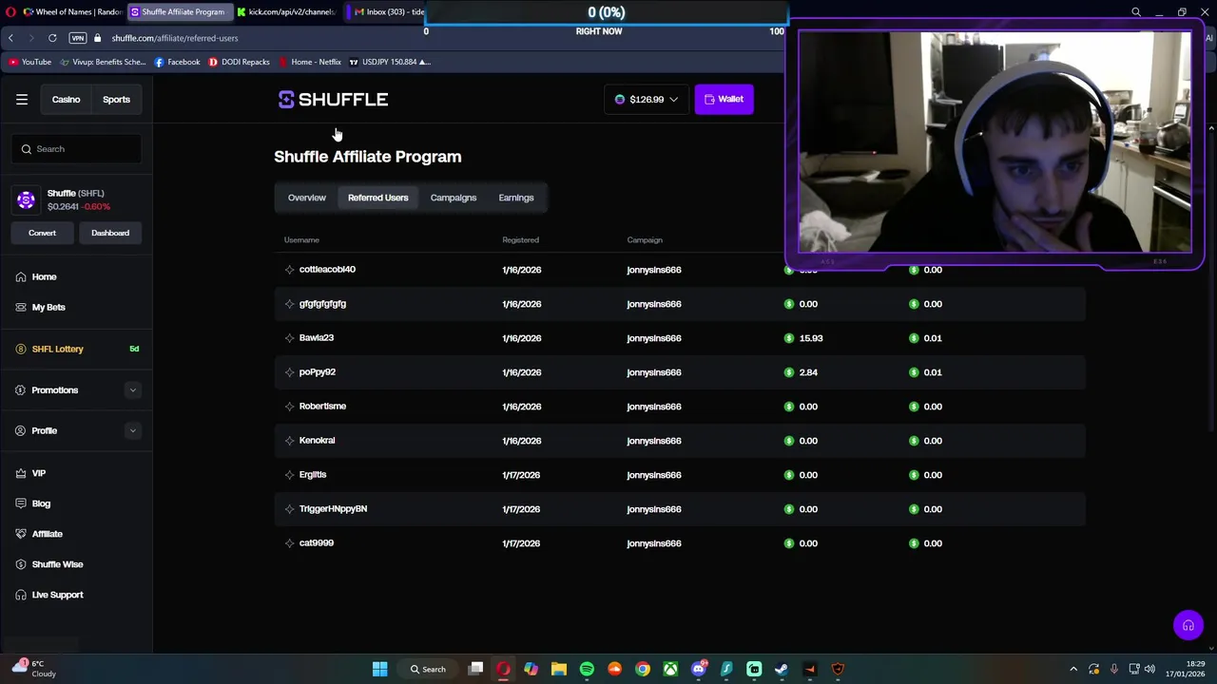Open My Bets in the sidebar
The width and height of the screenshot is (1217, 684).
48,307
